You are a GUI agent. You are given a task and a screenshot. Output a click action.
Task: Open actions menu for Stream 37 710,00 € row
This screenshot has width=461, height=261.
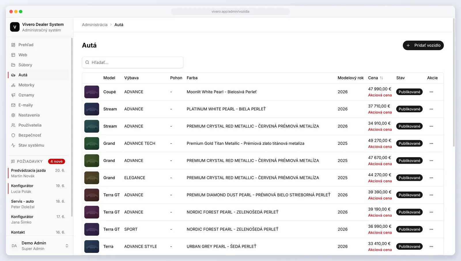[431, 109]
